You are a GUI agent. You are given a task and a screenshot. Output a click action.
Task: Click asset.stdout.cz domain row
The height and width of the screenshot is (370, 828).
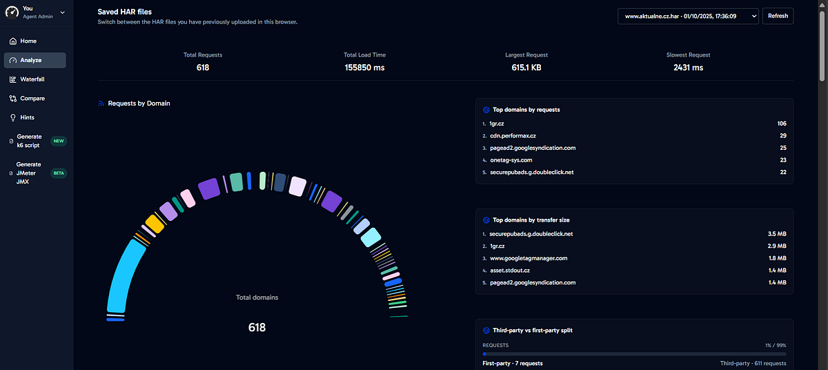coord(634,271)
